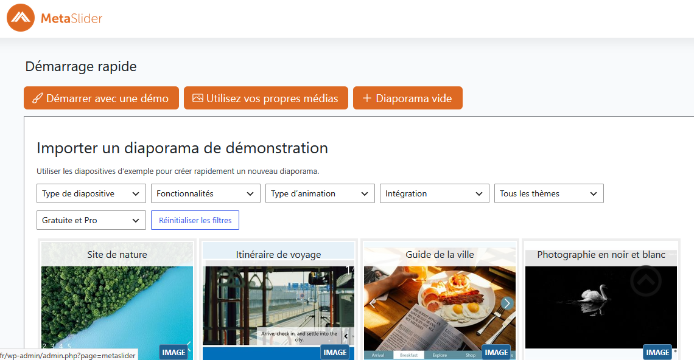Image resolution: width=694 pixels, height=360 pixels.
Task: Open the 'Type de diapositive' dropdown
Action: (x=91, y=194)
